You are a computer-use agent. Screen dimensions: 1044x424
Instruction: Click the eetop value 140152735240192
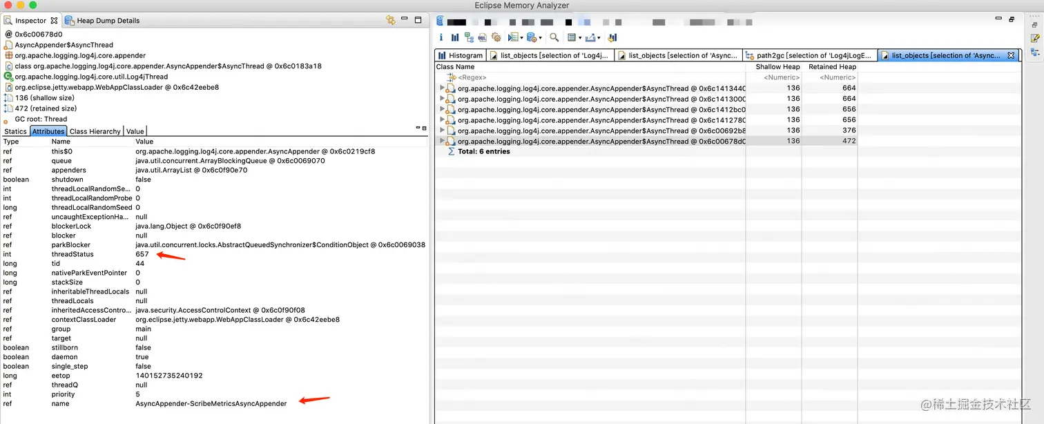tap(169, 376)
